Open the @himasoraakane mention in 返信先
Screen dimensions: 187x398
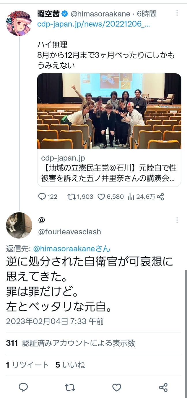72,249
